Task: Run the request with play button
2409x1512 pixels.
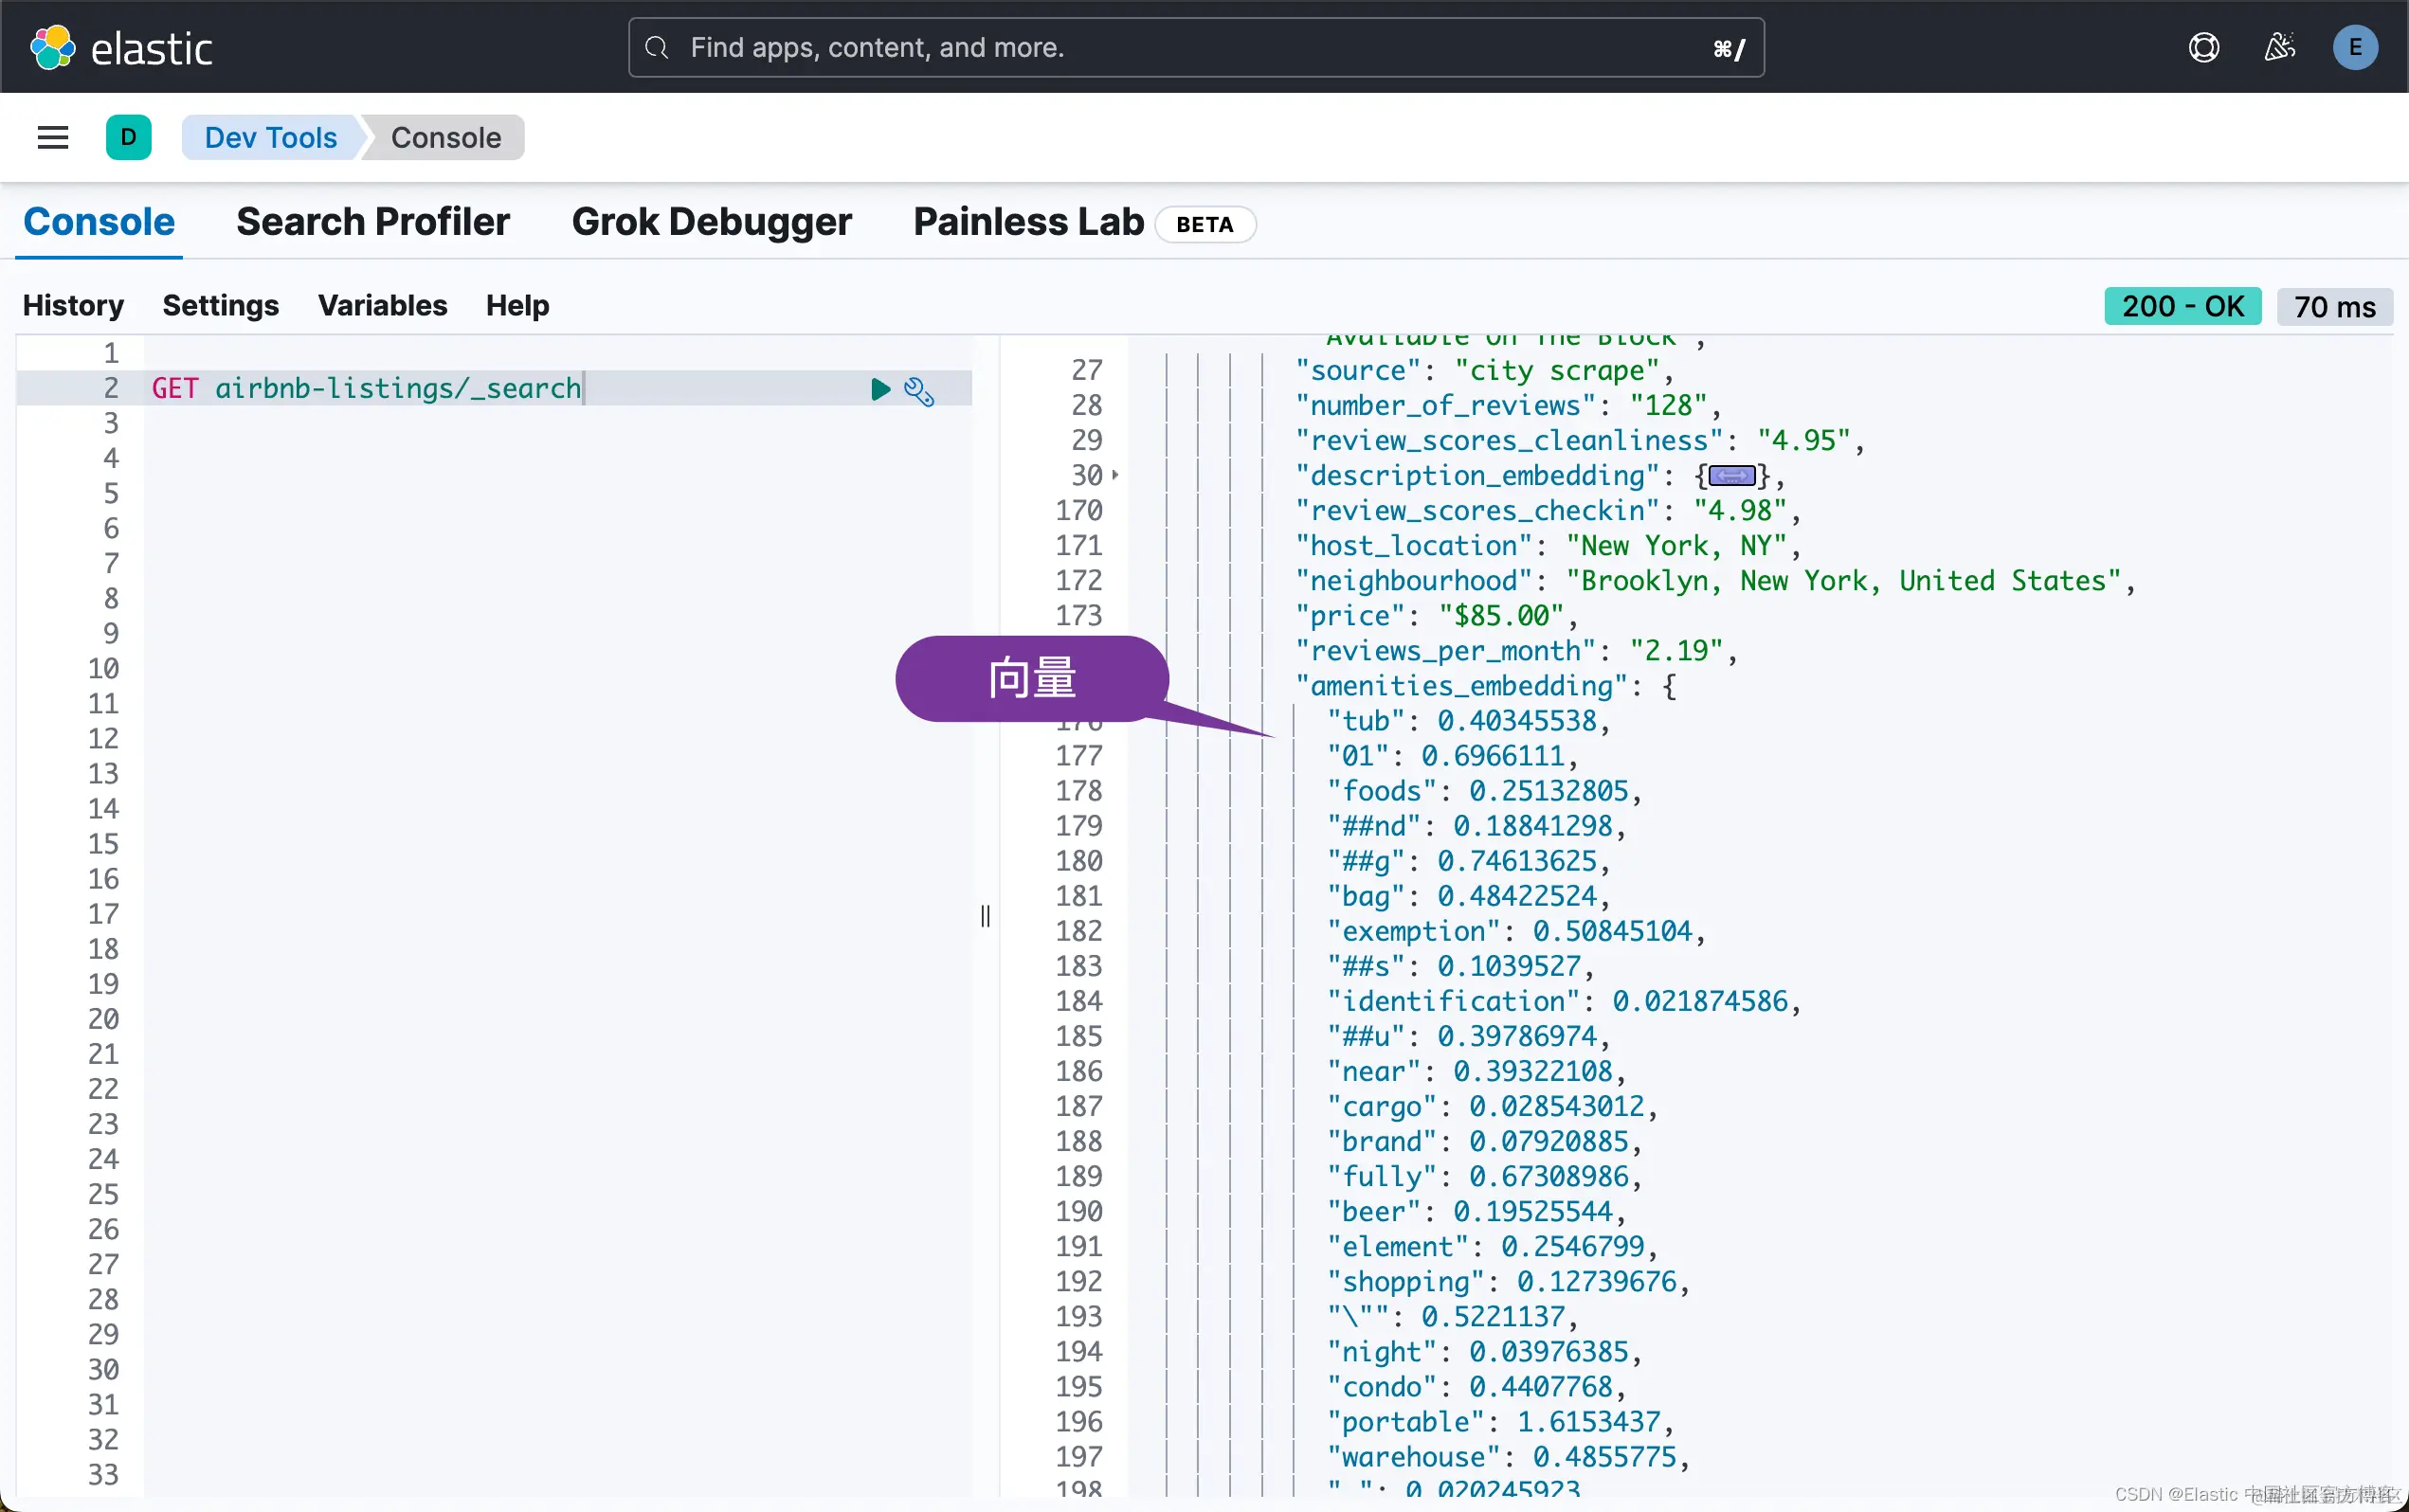Action: (880, 389)
